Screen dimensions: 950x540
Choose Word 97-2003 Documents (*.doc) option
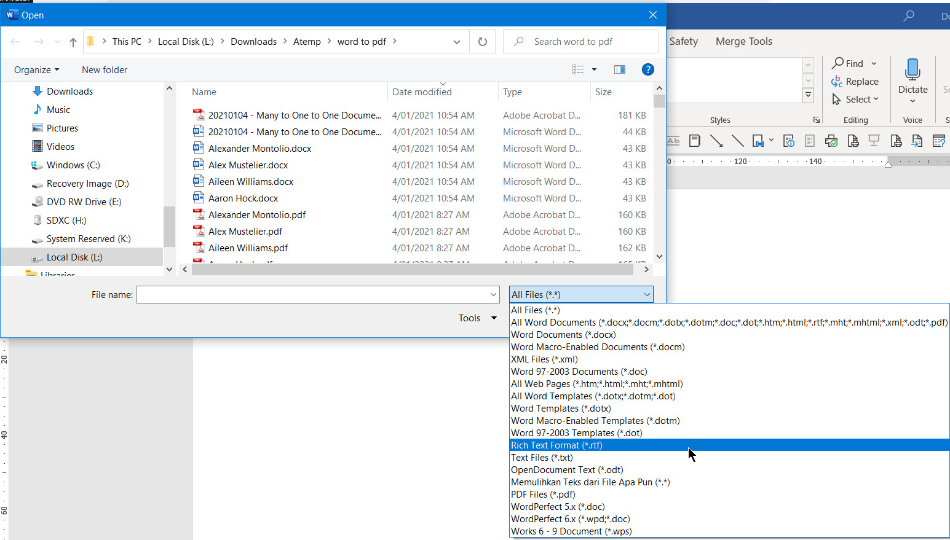click(729, 372)
